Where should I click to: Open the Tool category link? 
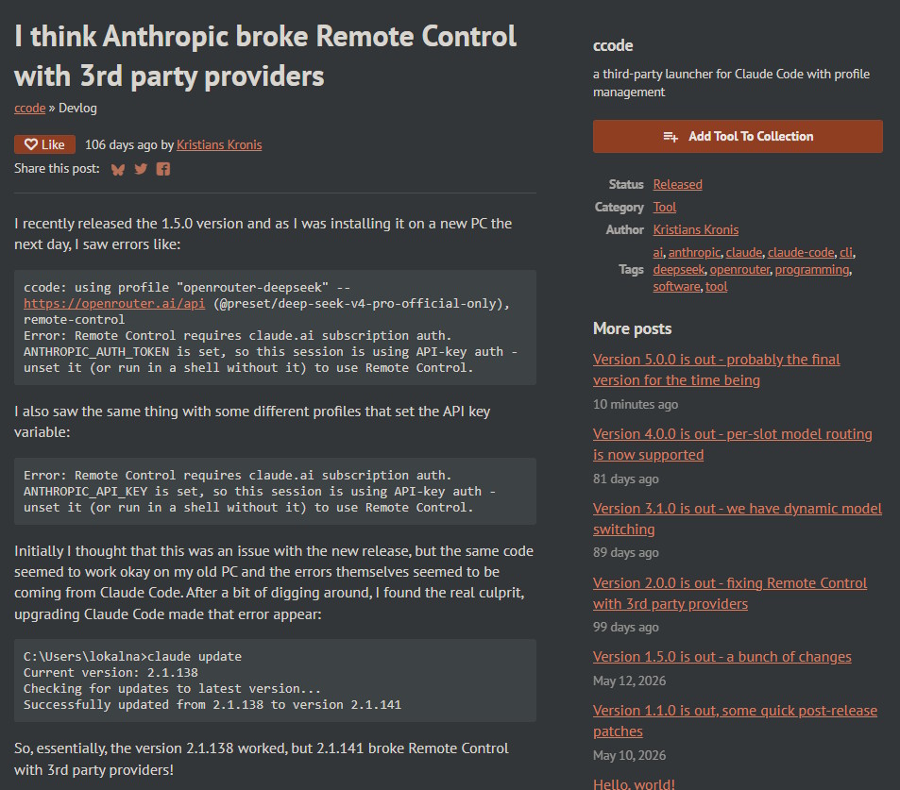pyautogui.click(x=665, y=207)
